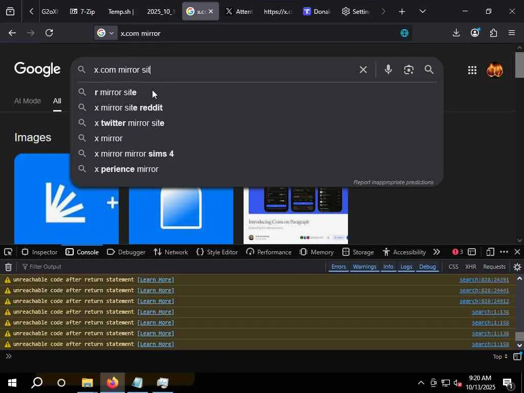This screenshot has height=393, width=524.
Task: Toggle the Errors console filter
Action: point(339,267)
